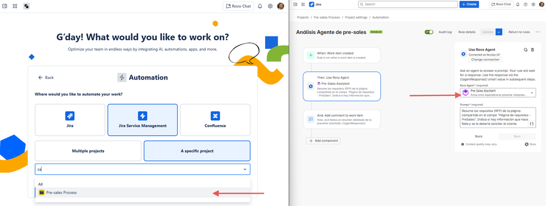Toggle the sidebar icon in left window
Image resolution: width=546 pixels, height=206 pixels.
coord(4,6)
